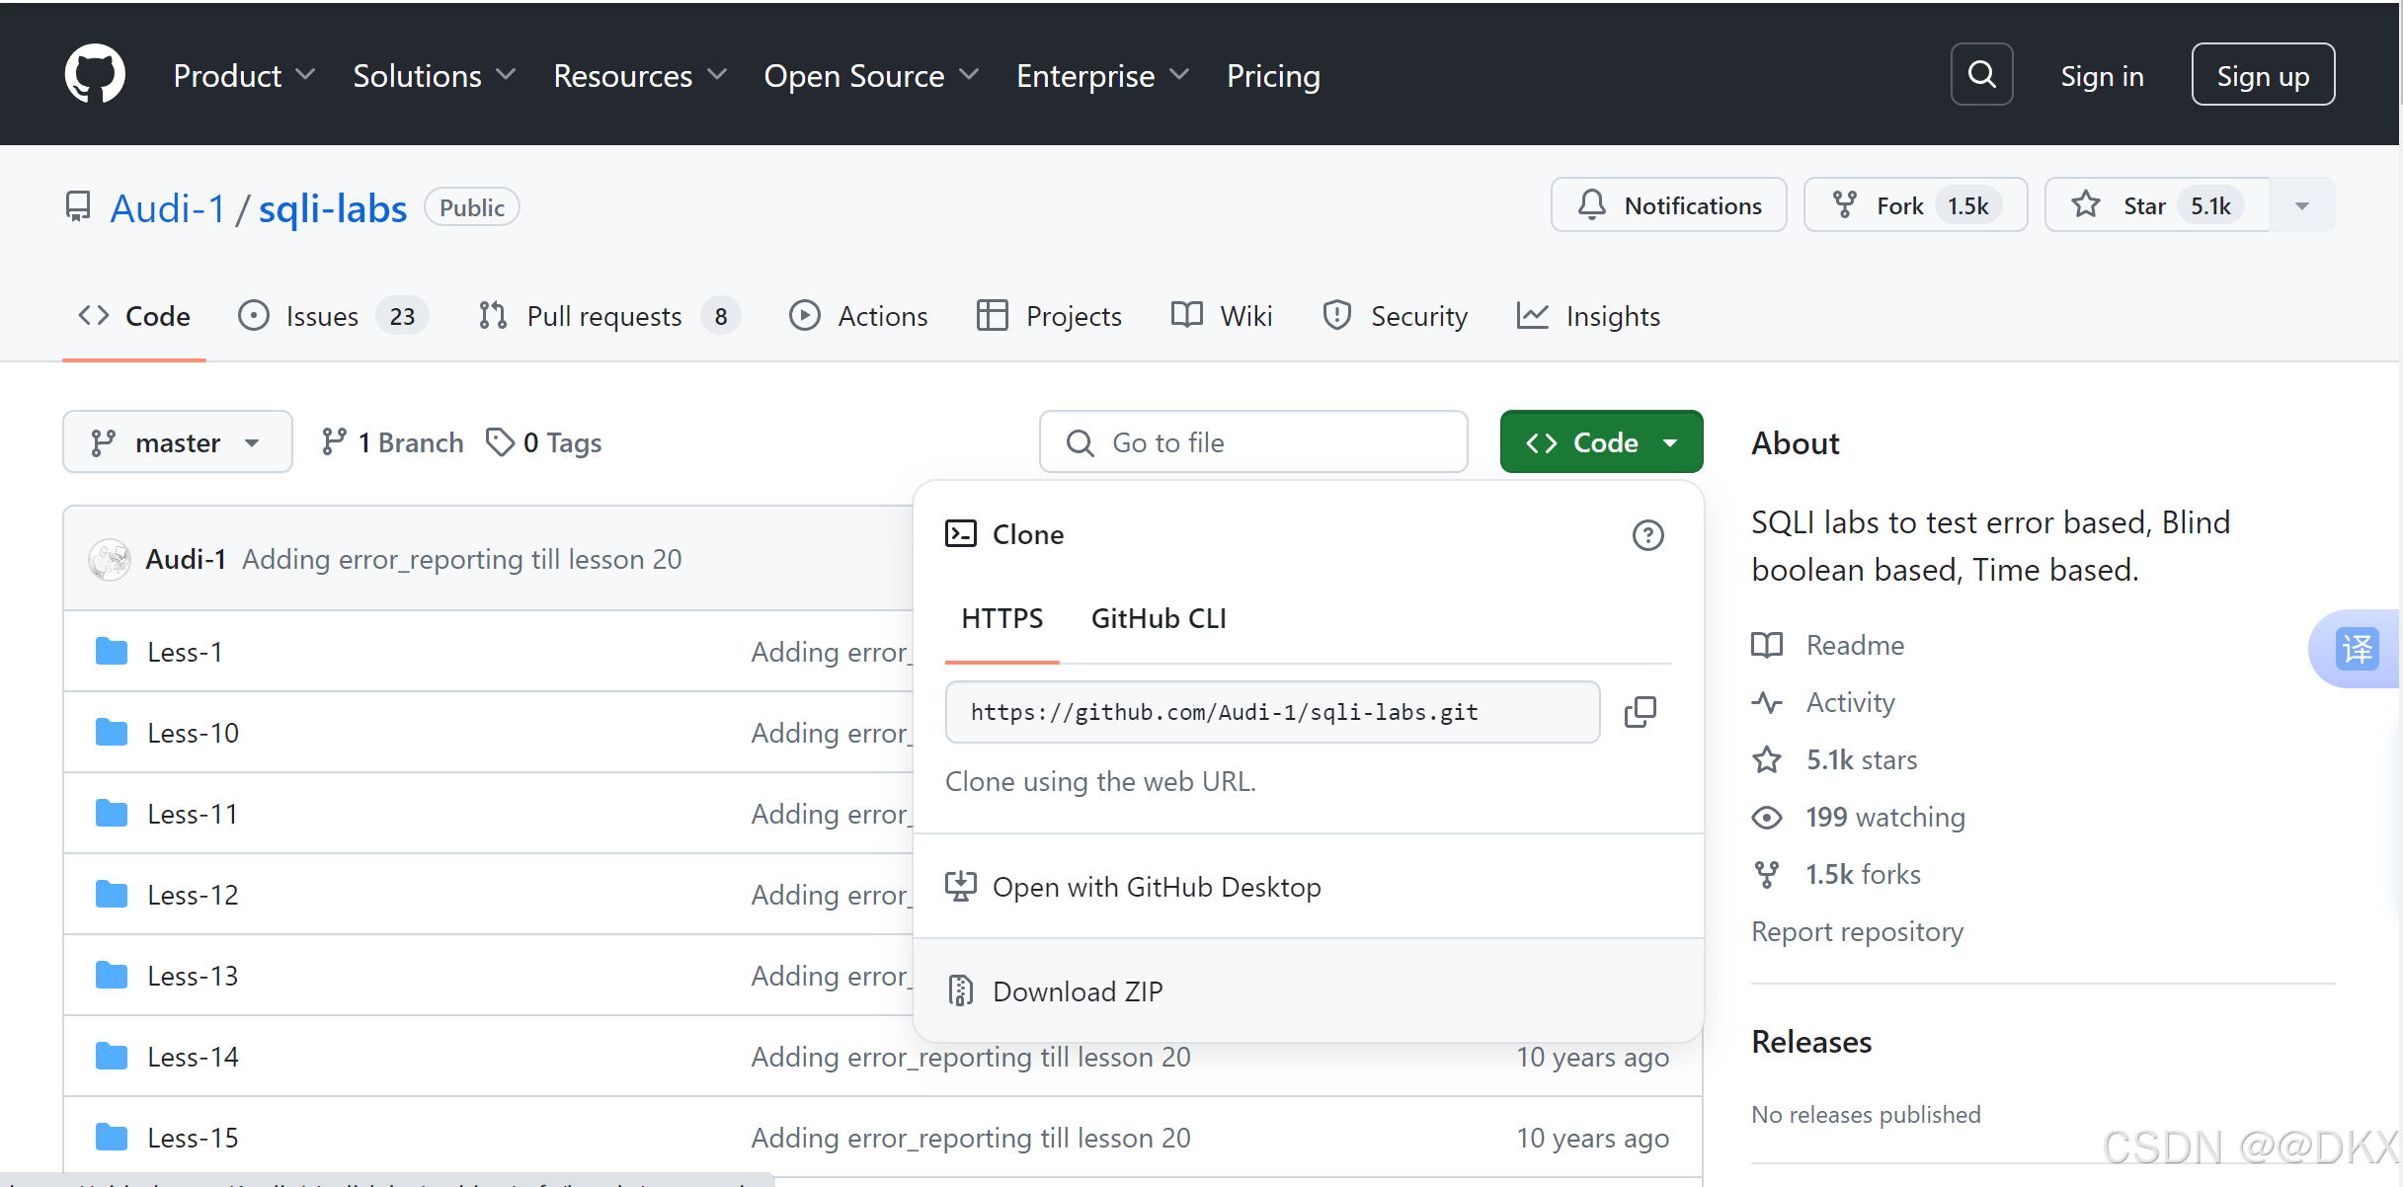Fork the repository with Fork button
Image resolution: width=2403 pixels, height=1187 pixels.
click(x=1915, y=205)
